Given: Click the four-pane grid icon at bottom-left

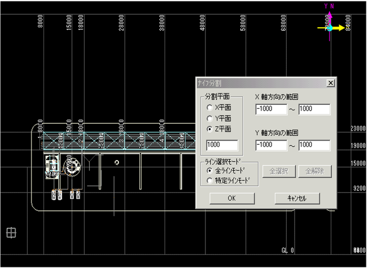Looking at the screenshot, I should click(x=11, y=233).
